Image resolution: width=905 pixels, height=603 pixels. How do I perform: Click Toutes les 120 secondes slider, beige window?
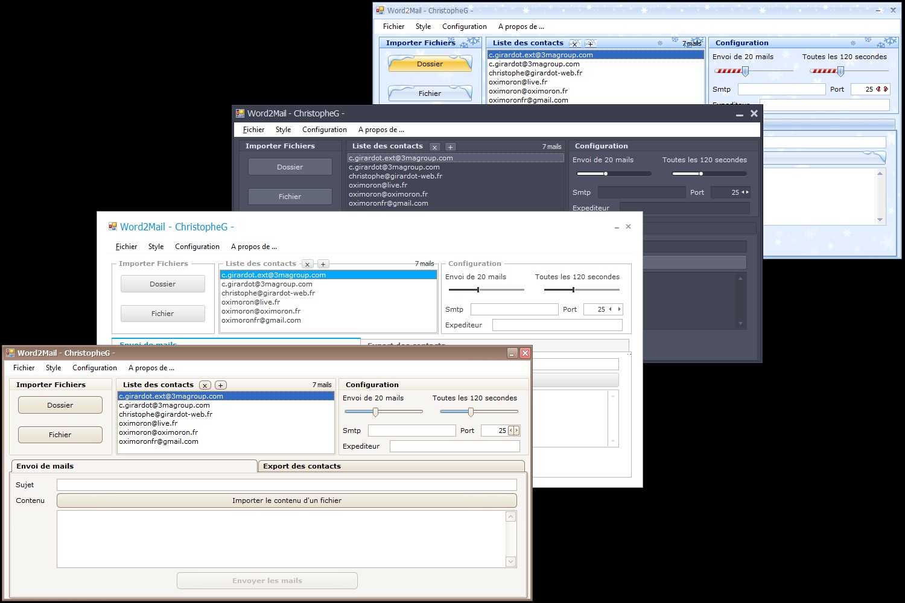(x=479, y=412)
